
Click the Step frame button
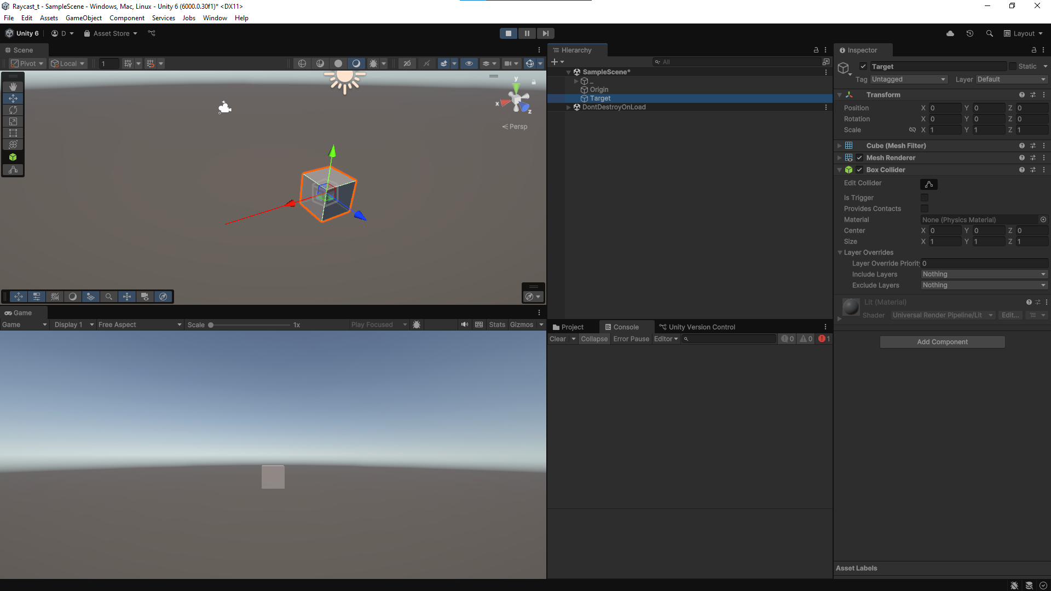click(545, 33)
